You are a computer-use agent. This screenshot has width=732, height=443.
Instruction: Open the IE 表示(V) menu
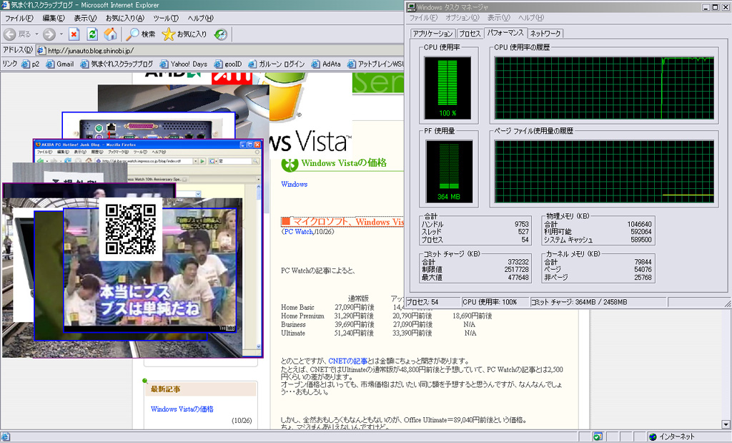[x=85, y=18]
